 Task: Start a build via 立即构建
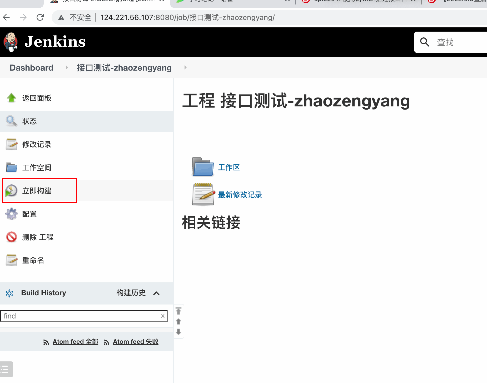click(x=37, y=191)
